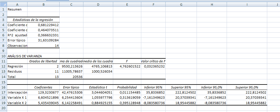Select column A header

tap(17, 5)
